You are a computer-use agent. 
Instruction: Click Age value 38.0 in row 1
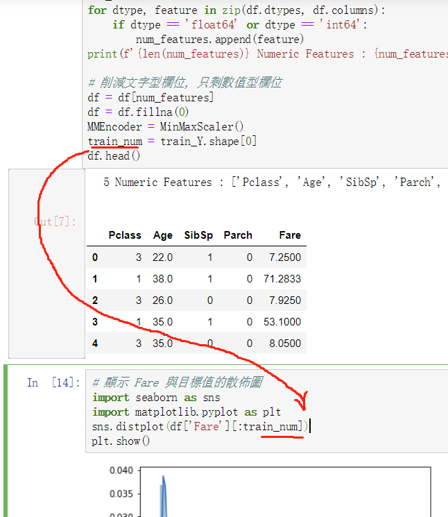pos(162,279)
